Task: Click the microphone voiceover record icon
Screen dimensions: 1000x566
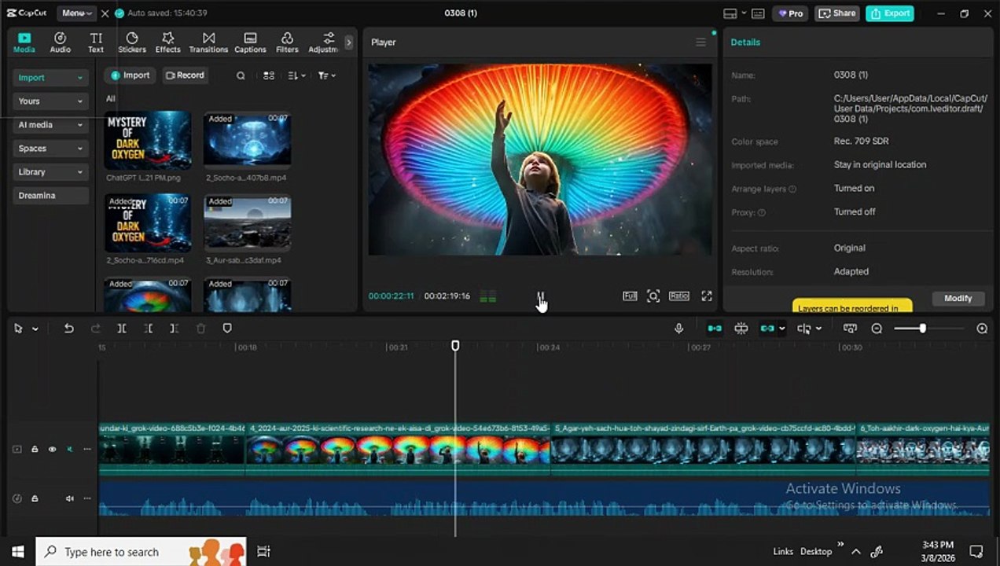Action: coord(679,329)
